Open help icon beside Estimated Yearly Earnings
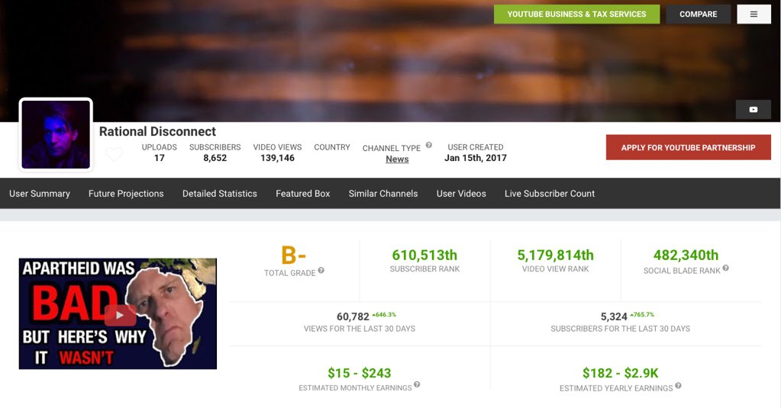Image resolution: width=781 pixels, height=408 pixels. coord(678,385)
